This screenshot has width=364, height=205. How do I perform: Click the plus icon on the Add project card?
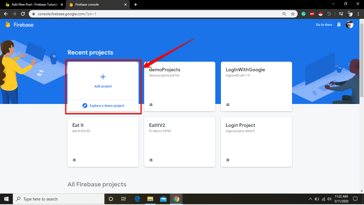pos(103,77)
